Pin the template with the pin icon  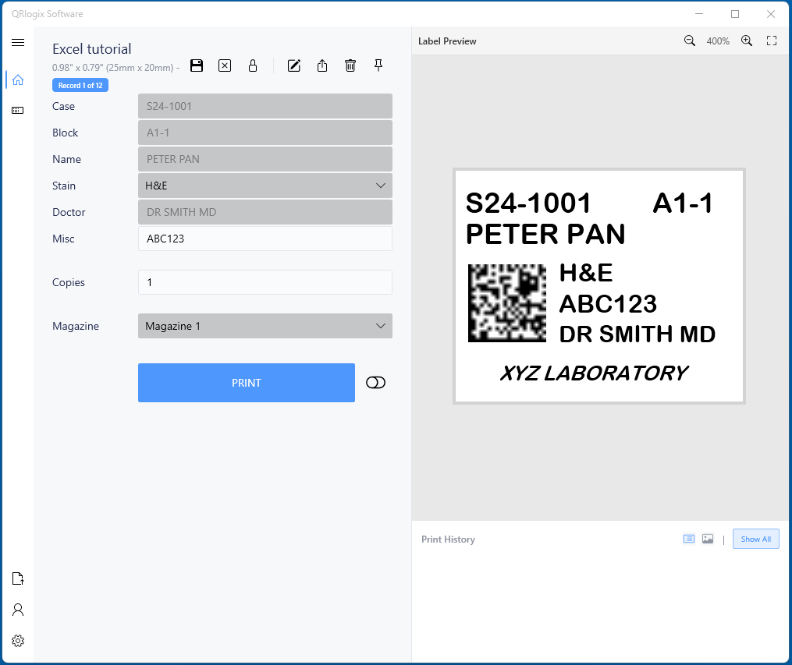click(378, 65)
